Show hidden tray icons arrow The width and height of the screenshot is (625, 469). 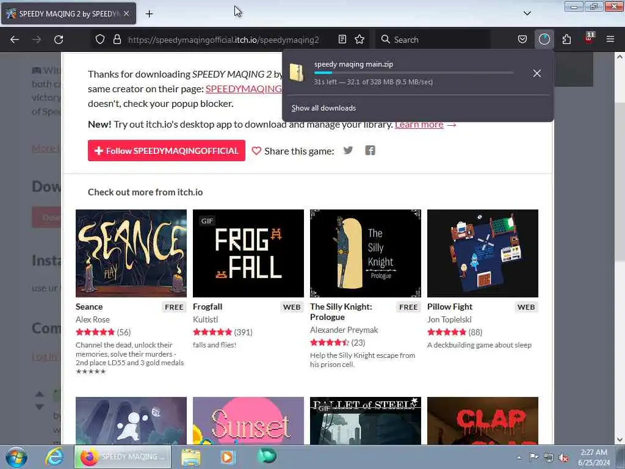click(519, 457)
